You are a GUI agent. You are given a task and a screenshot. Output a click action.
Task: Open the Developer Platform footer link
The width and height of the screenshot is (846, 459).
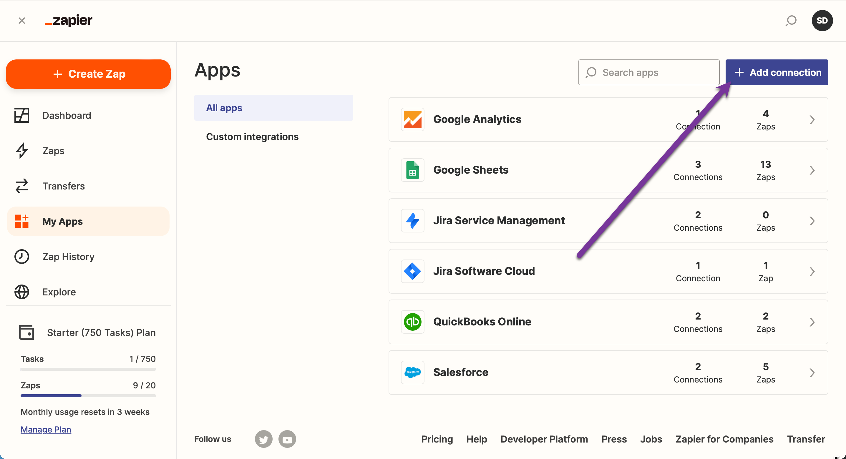pyautogui.click(x=544, y=439)
